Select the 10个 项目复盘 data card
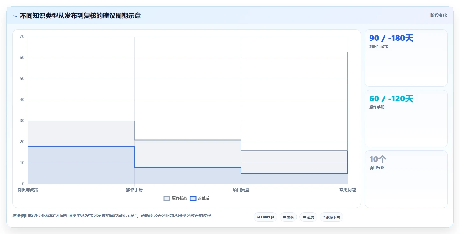This screenshot has width=460, height=234. click(x=406, y=179)
